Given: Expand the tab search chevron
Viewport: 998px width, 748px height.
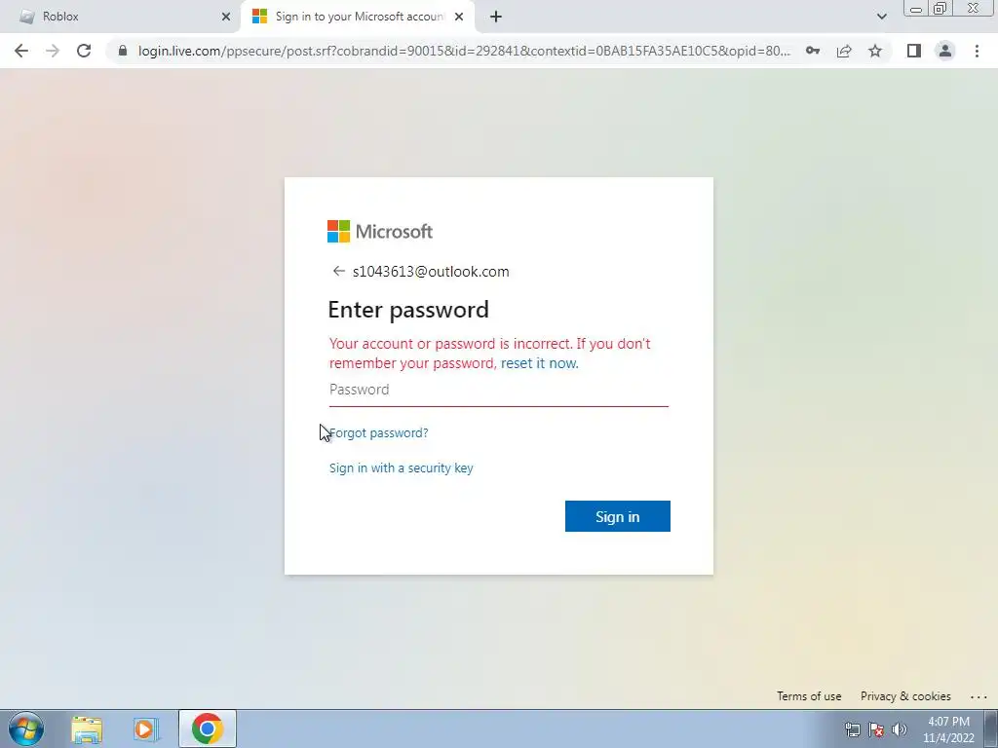Looking at the screenshot, I should (881, 17).
